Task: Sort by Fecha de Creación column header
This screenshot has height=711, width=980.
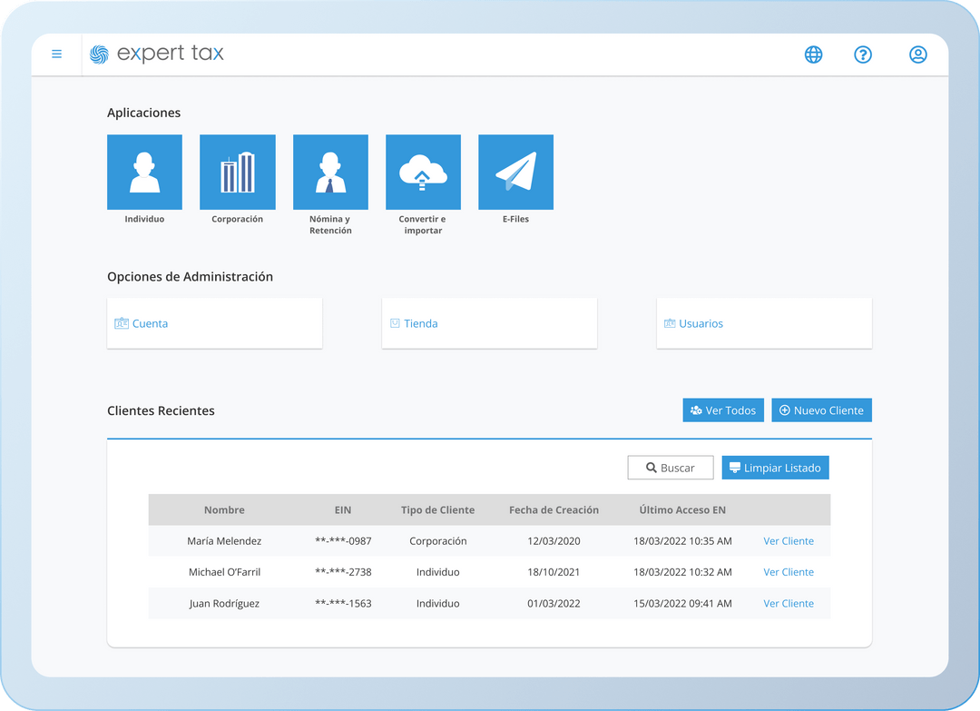Action: click(x=554, y=510)
